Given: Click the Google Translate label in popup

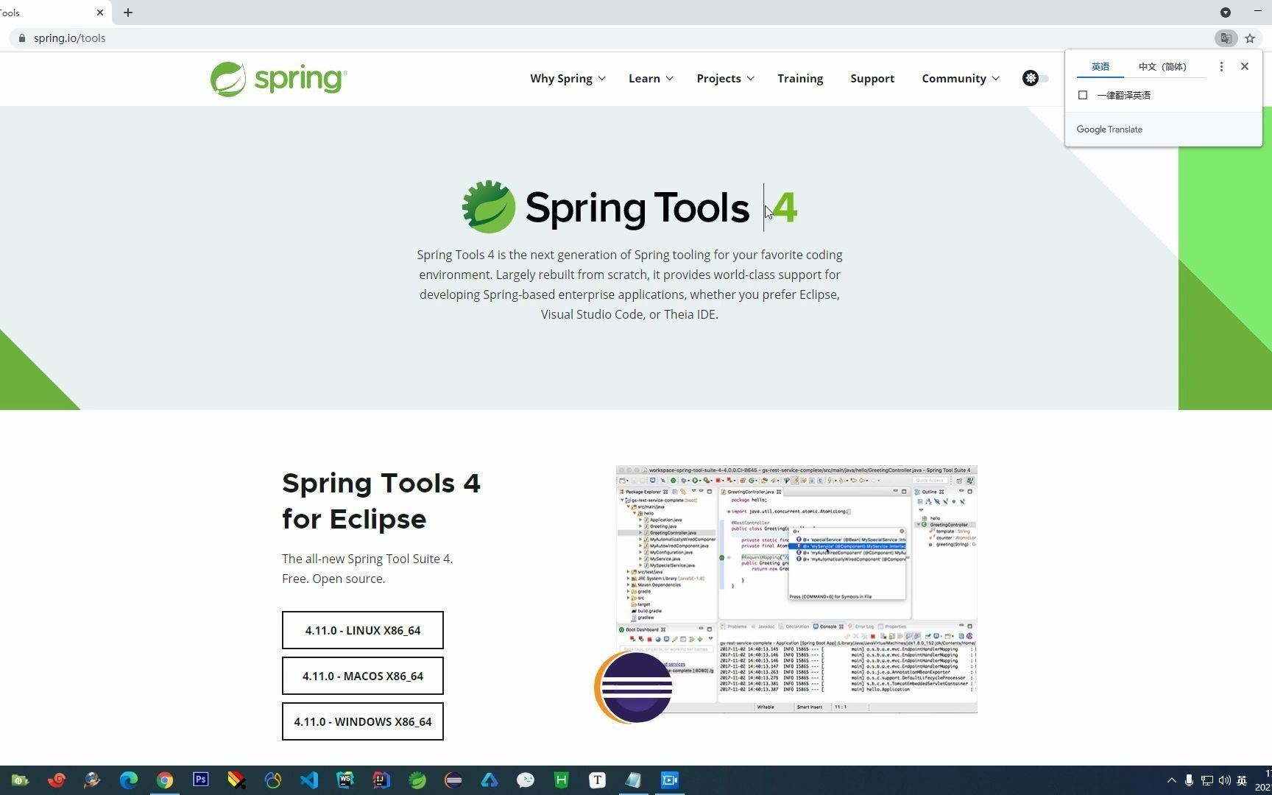Looking at the screenshot, I should pyautogui.click(x=1109, y=130).
